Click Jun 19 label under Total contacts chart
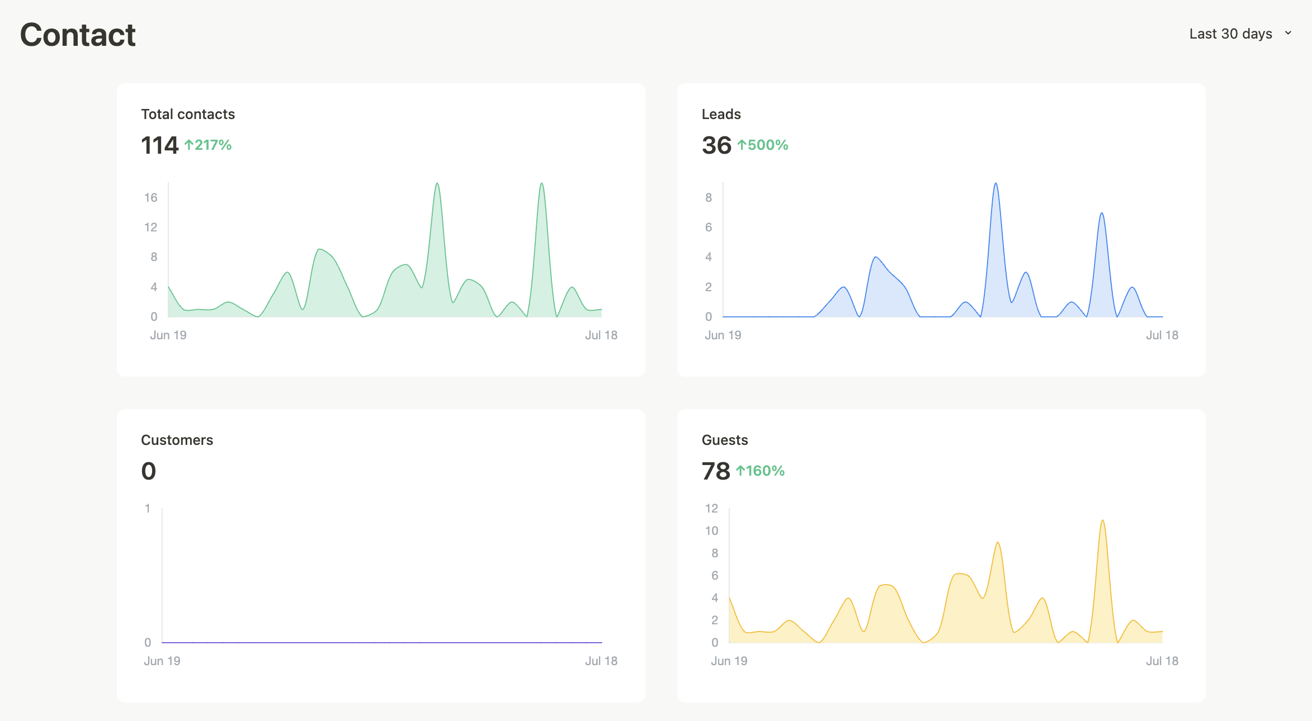The image size is (1312, 721). point(168,335)
